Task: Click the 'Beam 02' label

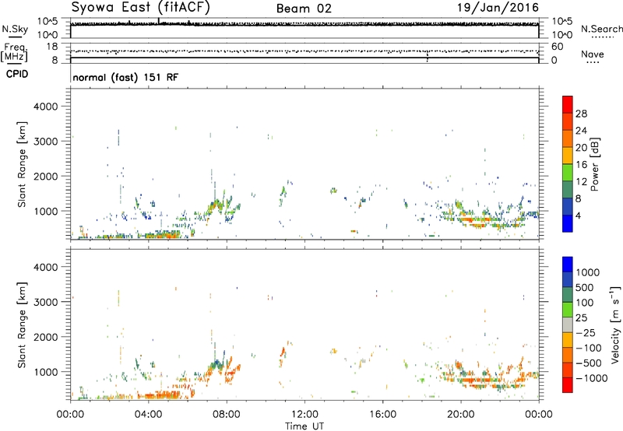Action: 304,9
